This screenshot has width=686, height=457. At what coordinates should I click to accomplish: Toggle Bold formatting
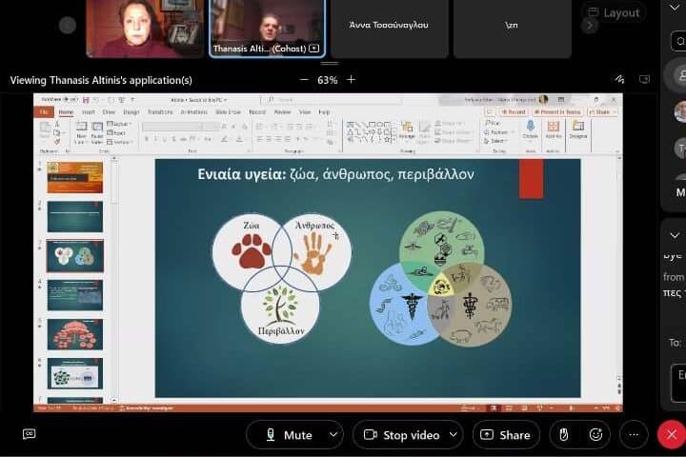[147, 139]
